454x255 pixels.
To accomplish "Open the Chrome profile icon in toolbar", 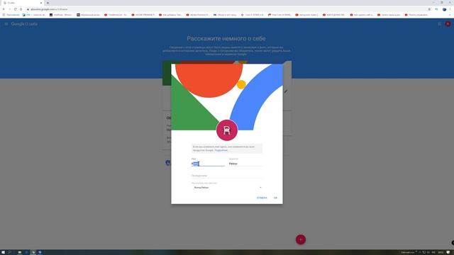I will click(444, 9).
